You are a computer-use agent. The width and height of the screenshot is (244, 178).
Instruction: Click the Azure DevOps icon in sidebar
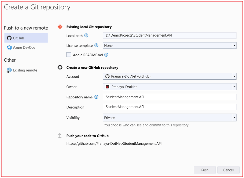9,47
